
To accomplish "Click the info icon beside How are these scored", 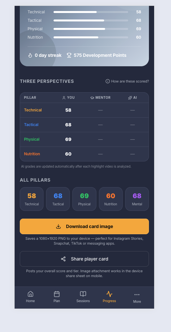I will point(108,81).
